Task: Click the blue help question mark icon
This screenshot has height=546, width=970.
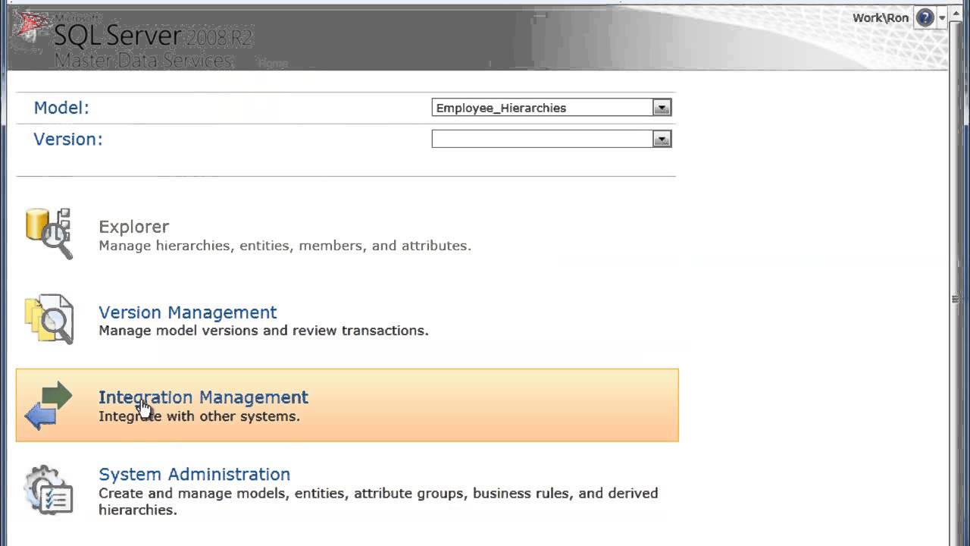Action: pos(925,17)
